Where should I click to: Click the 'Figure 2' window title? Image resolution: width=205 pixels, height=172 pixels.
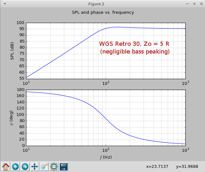(96, 4)
